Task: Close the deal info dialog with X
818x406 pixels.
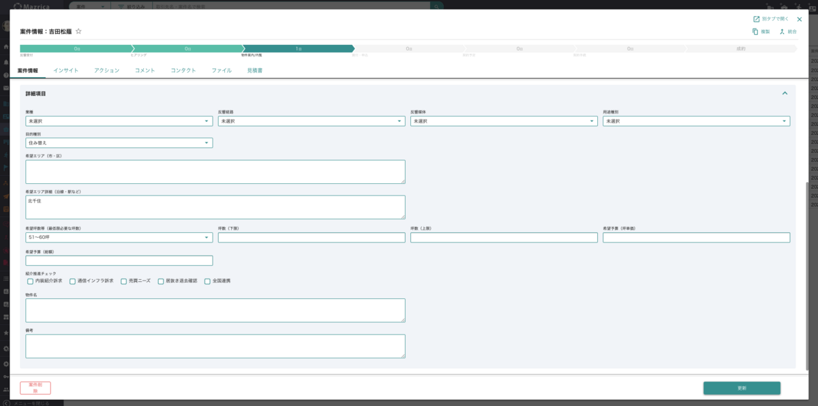Action: point(800,19)
